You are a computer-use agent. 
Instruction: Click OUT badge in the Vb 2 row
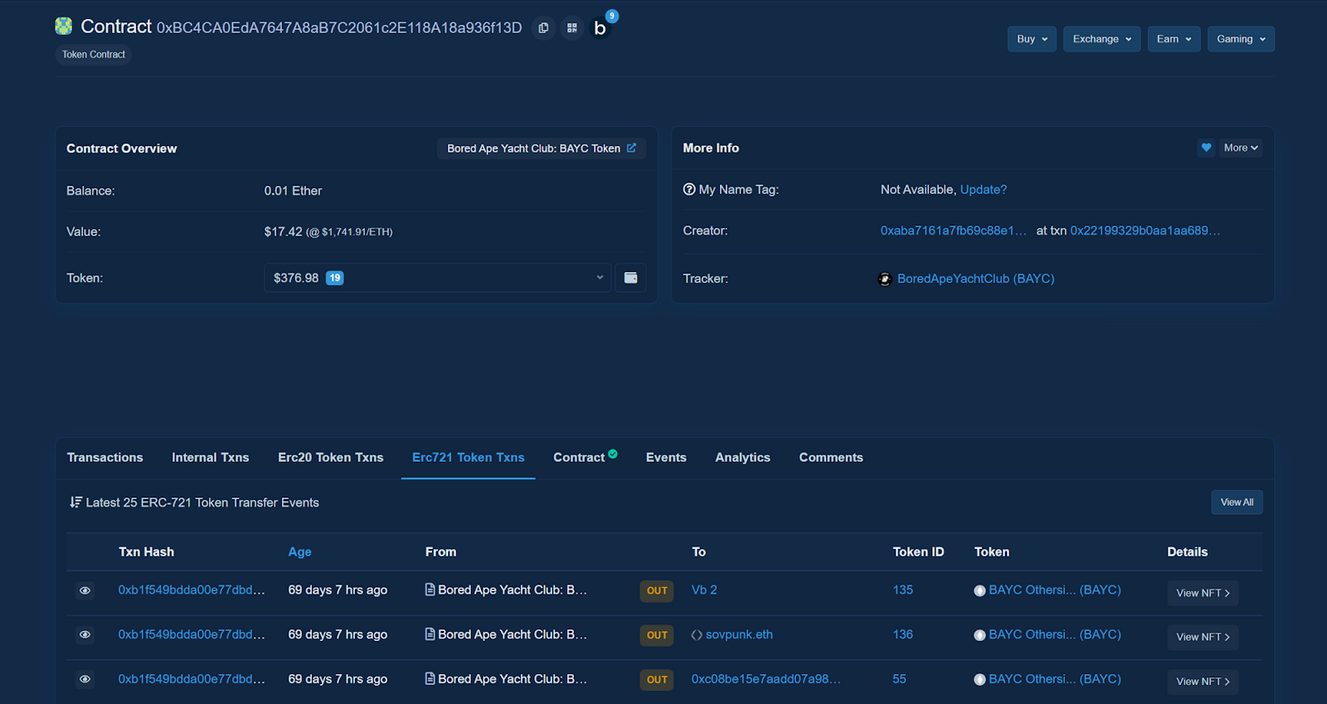point(657,591)
